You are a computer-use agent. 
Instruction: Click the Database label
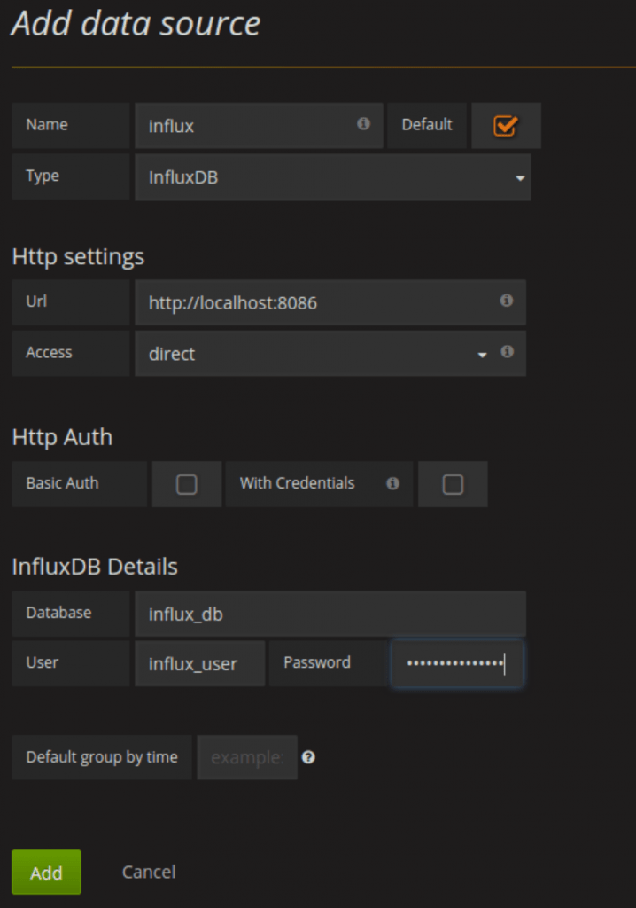click(58, 613)
